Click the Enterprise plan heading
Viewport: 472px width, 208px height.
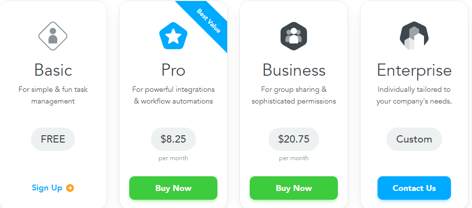(x=414, y=70)
